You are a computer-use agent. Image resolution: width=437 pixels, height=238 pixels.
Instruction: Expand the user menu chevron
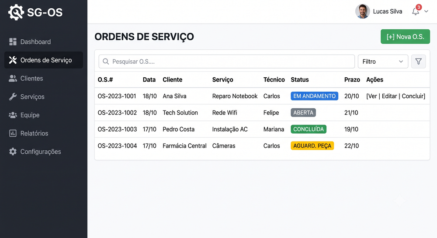pyautogui.click(x=426, y=11)
